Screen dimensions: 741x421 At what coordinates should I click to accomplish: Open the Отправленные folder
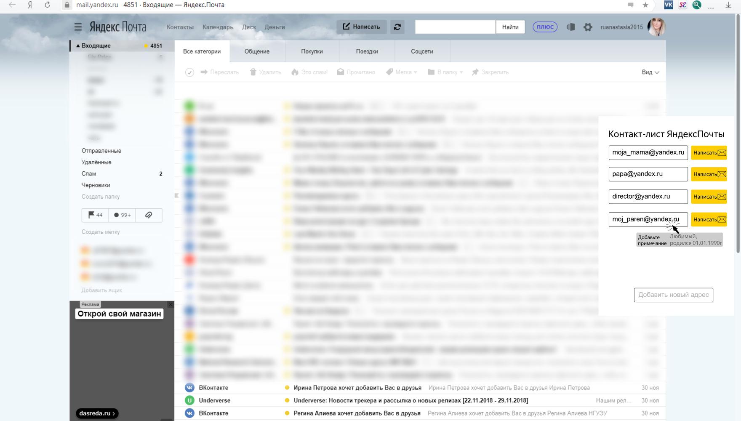pos(101,151)
